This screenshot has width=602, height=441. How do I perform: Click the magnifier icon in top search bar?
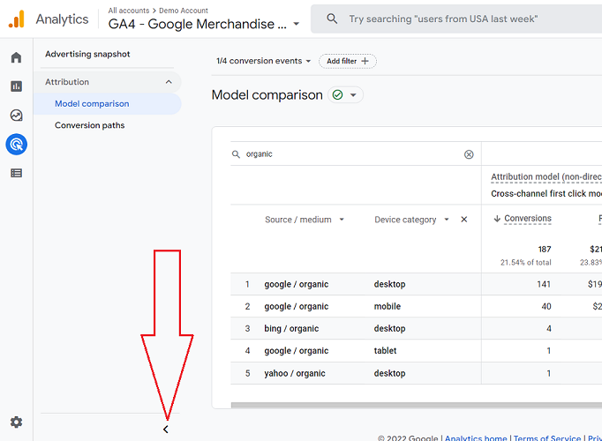point(332,19)
